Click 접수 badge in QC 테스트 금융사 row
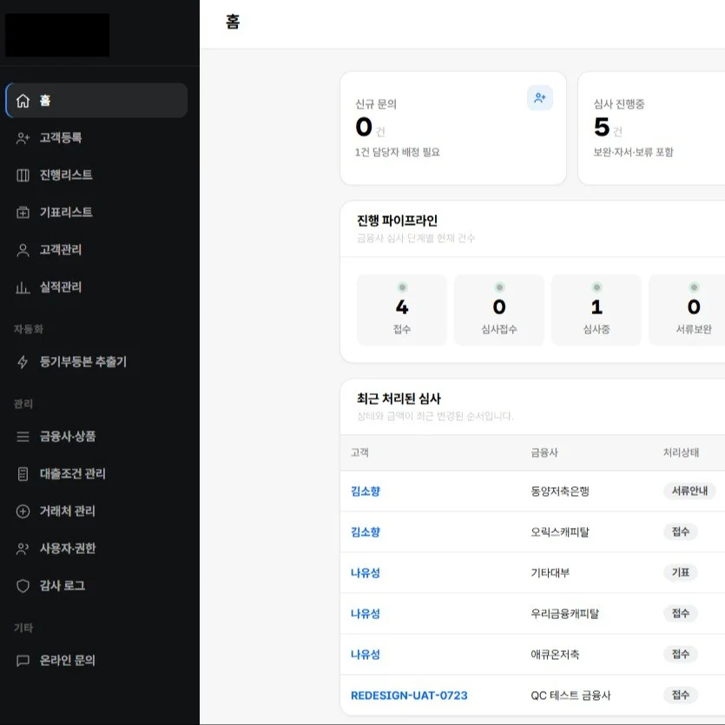 681,695
